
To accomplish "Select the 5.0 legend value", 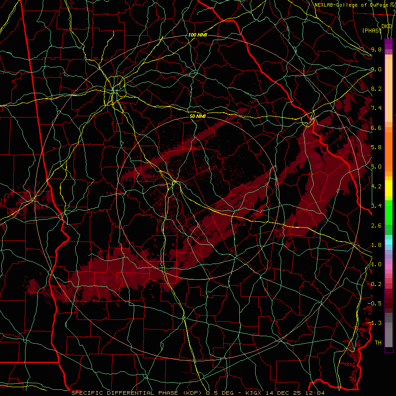I will click(x=376, y=167).
